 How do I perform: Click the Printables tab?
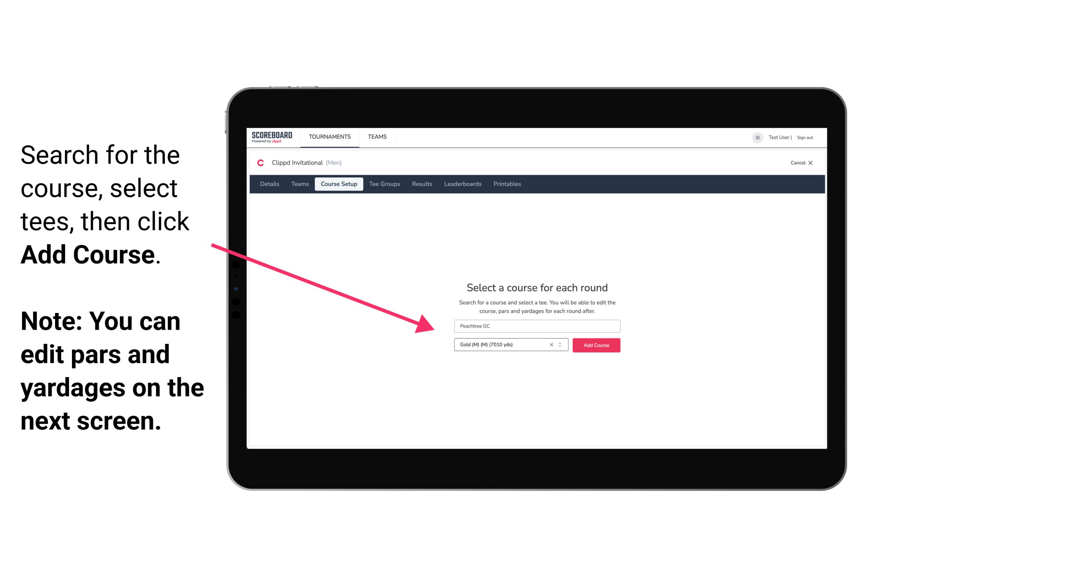tap(507, 184)
